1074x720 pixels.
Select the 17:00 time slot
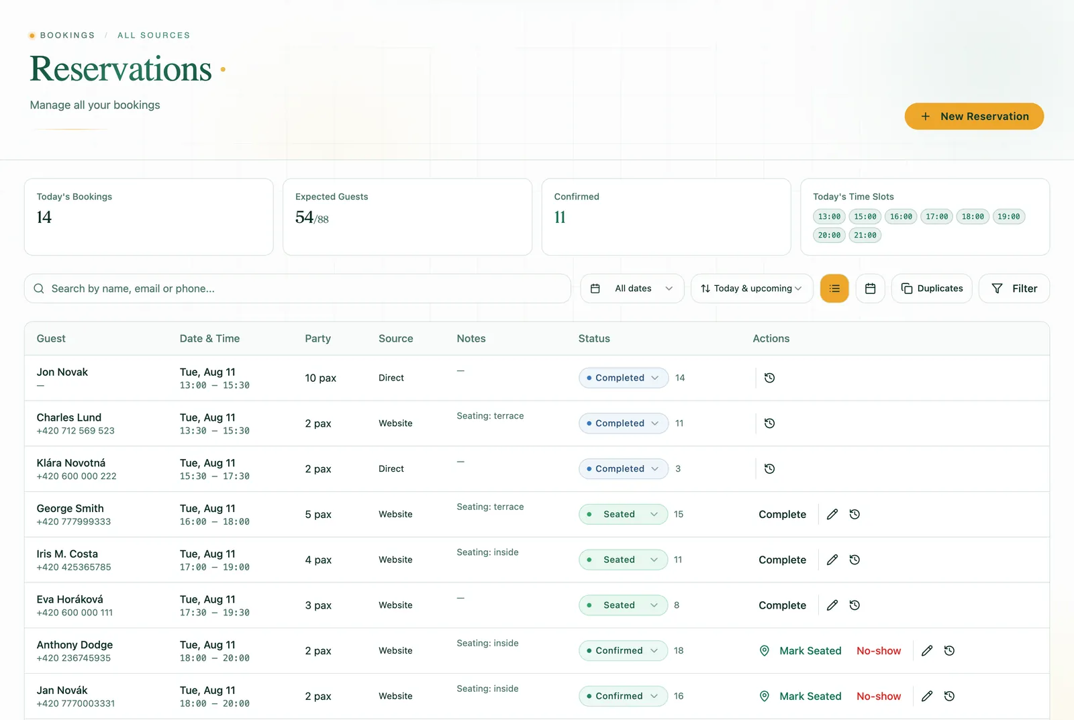937,217
